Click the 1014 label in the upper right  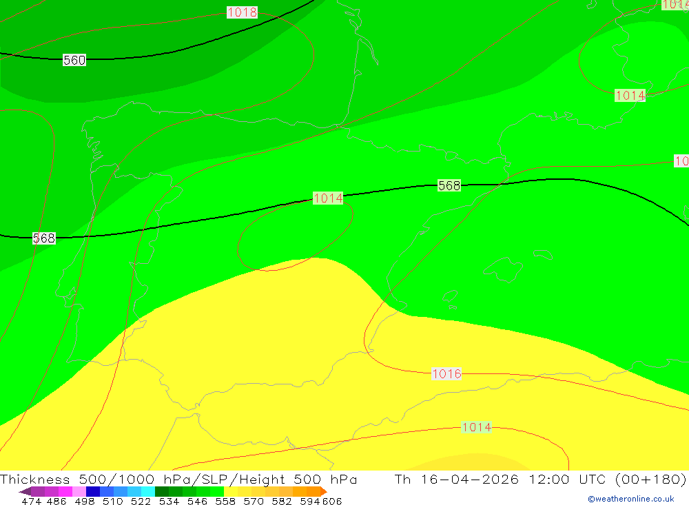pos(630,95)
